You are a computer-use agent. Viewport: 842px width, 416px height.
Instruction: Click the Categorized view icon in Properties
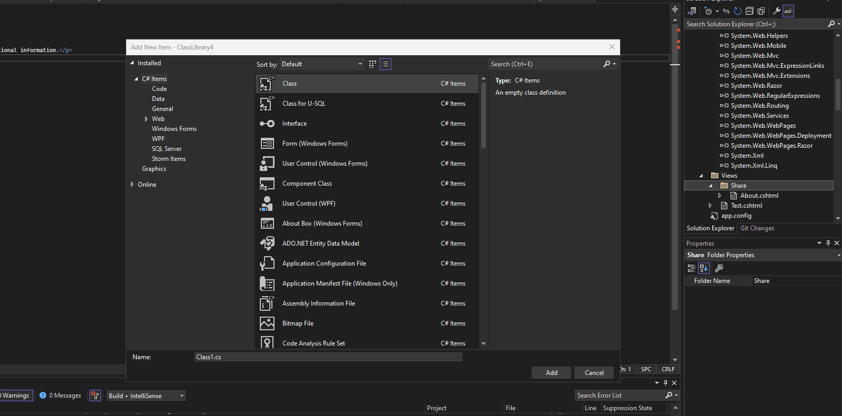click(692, 268)
